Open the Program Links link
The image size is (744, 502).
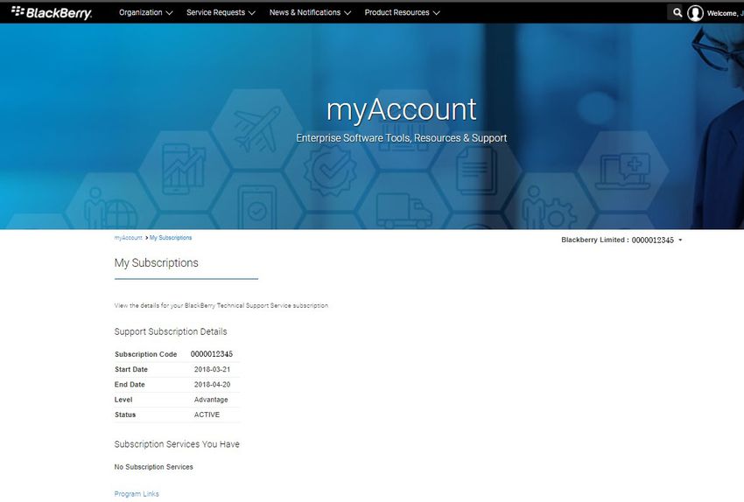pos(137,494)
